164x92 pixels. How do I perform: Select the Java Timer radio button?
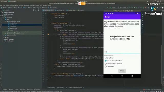(106, 58)
